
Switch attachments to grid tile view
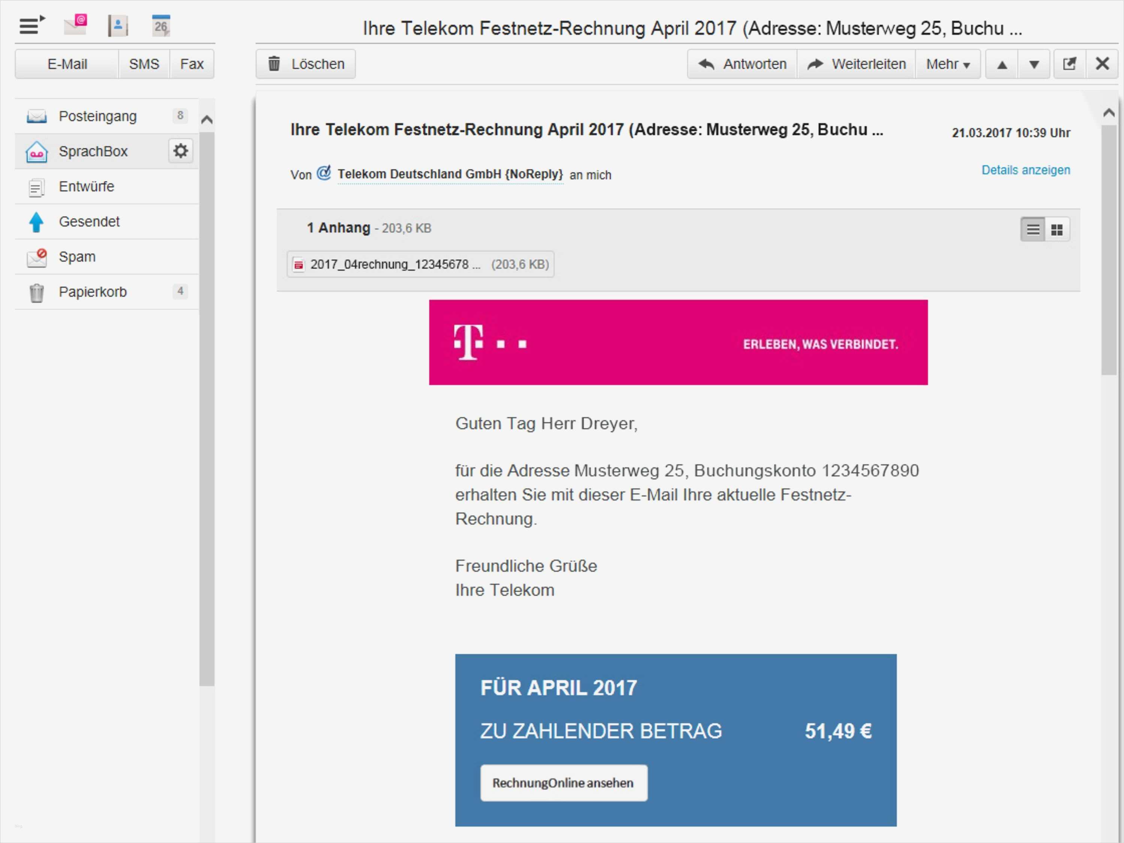[x=1057, y=230]
